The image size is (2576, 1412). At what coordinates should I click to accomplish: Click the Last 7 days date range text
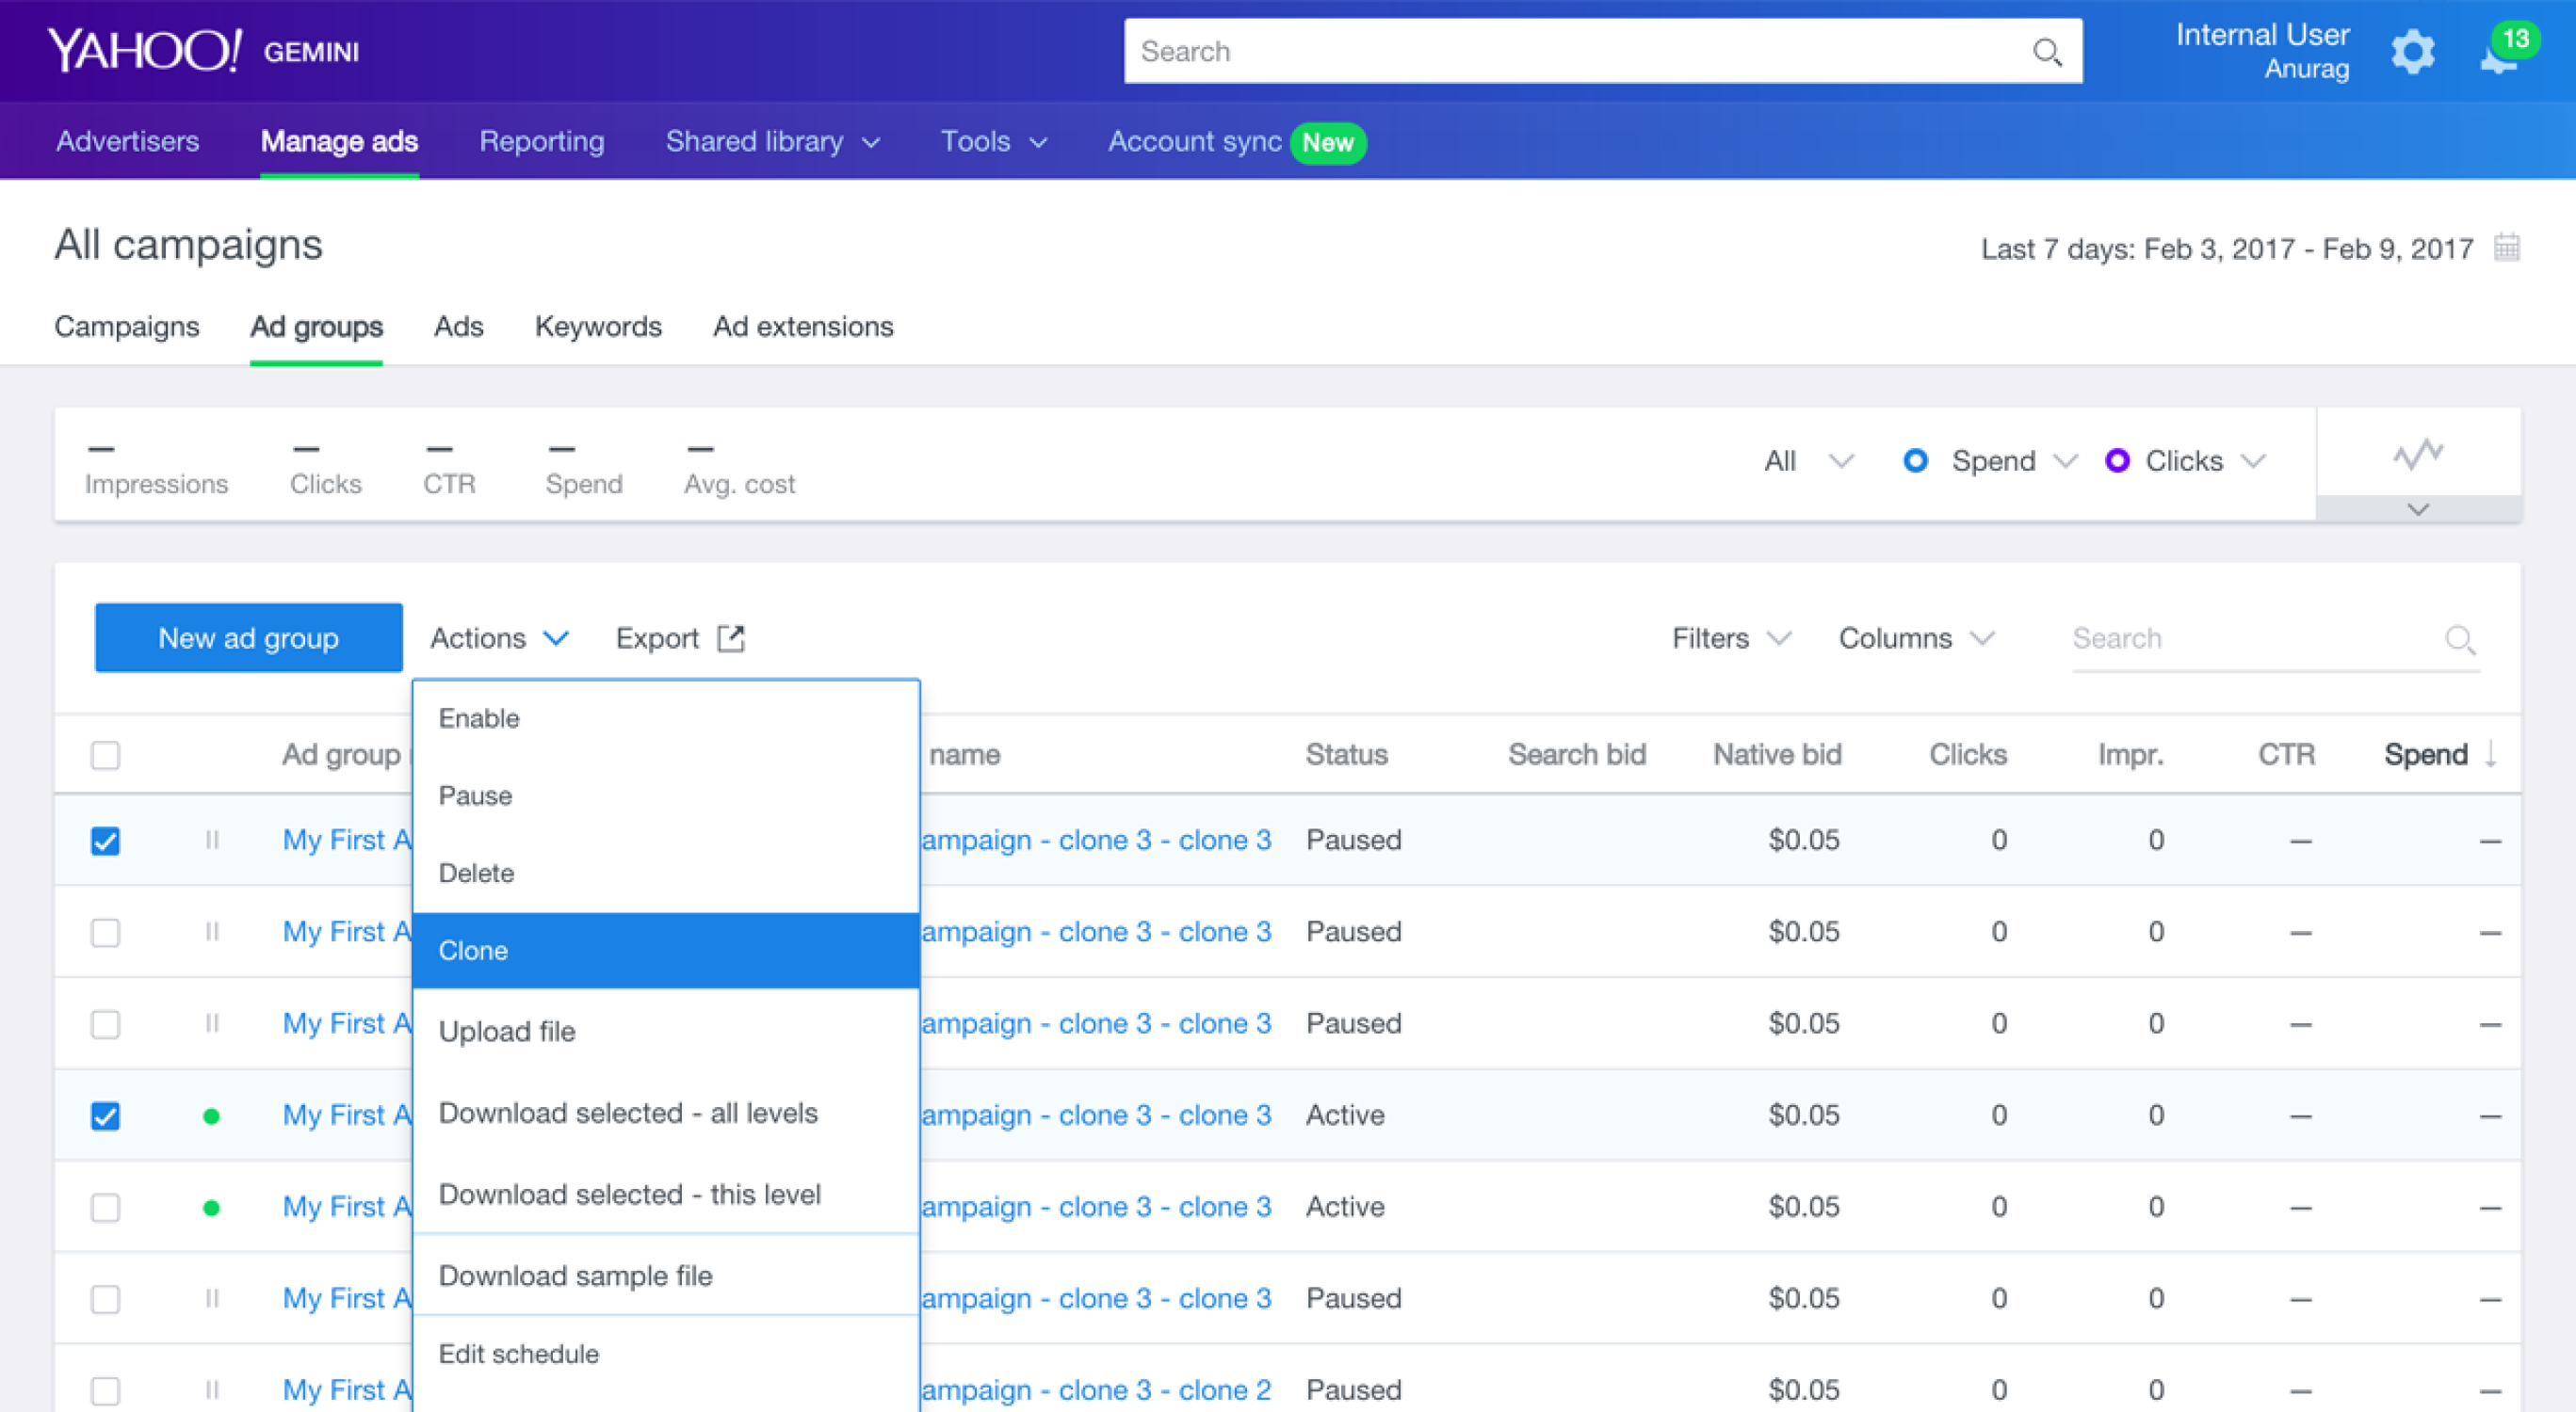pyautogui.click(x=2227, y=249)
